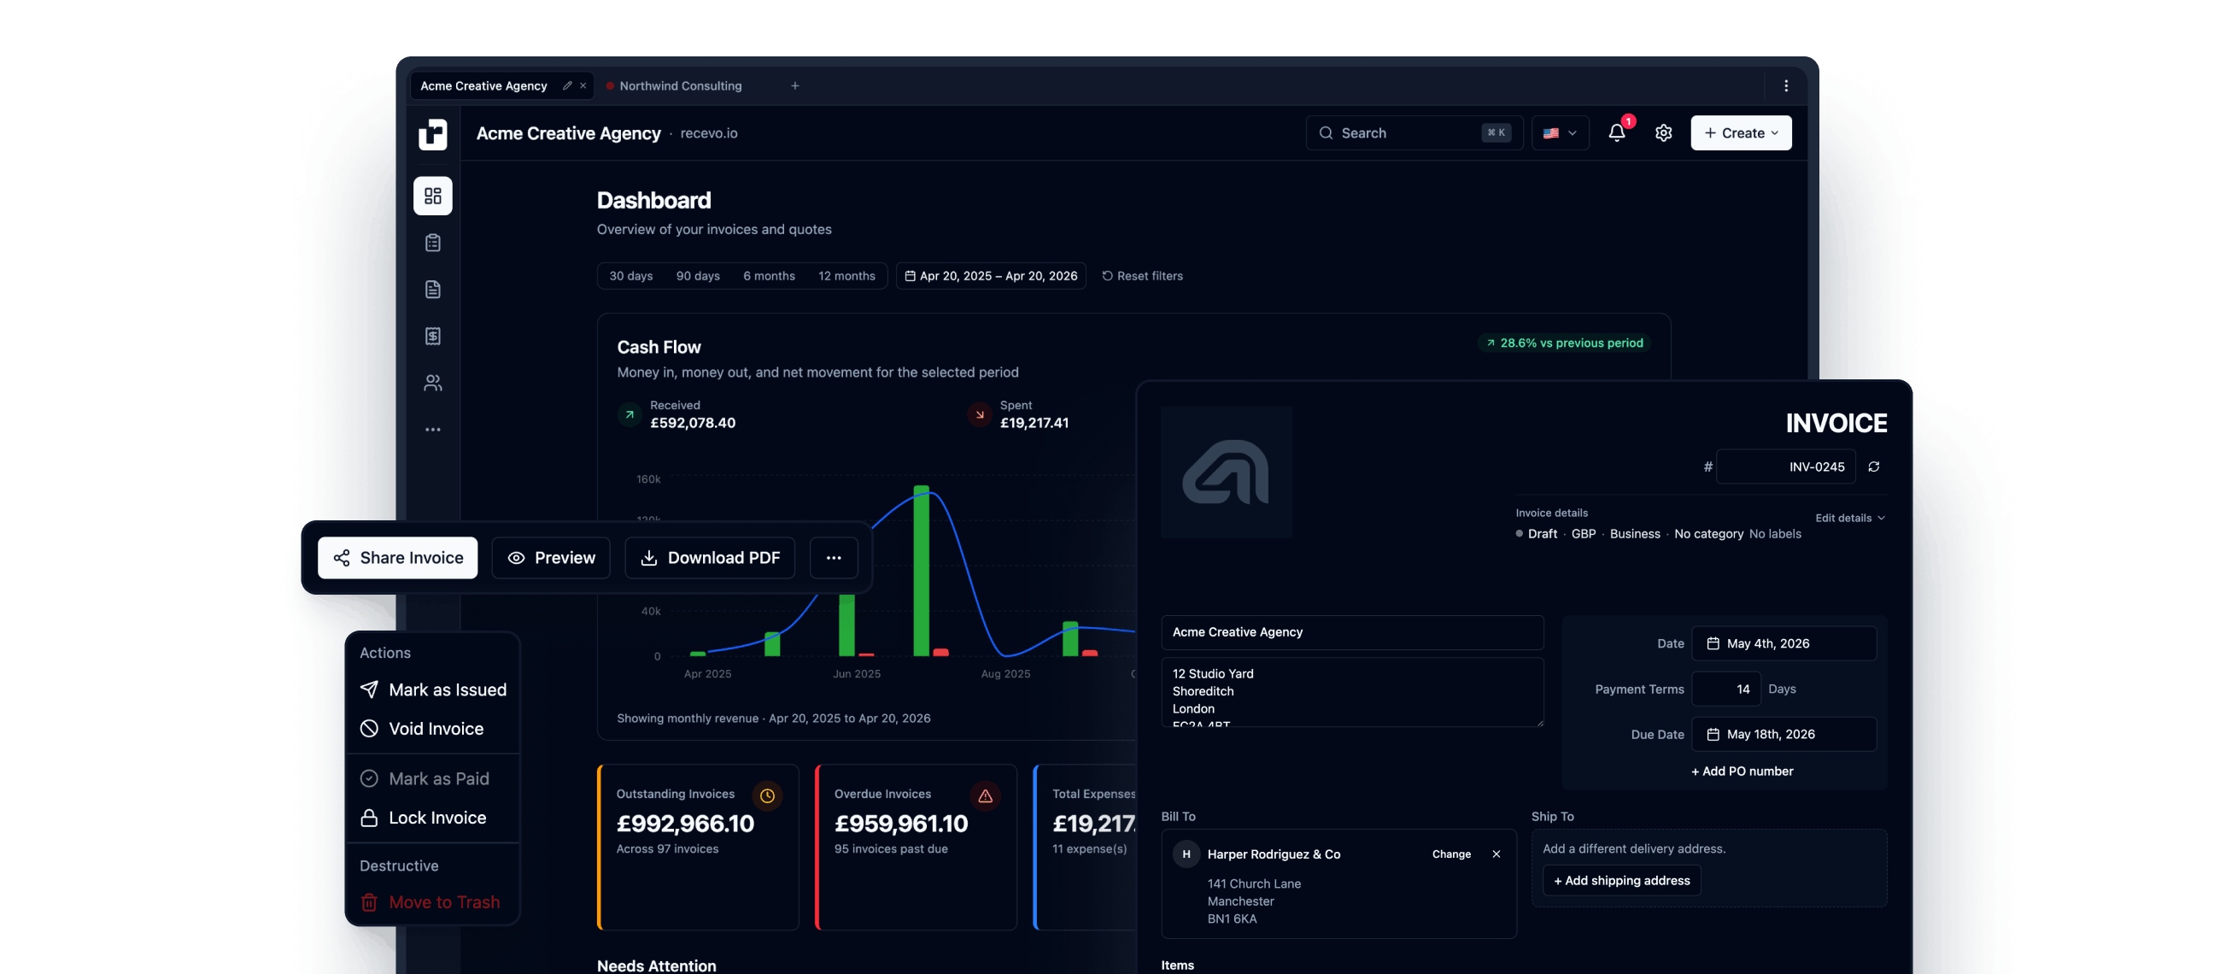Screen dimensions: 2214x974
Task: Select Acme Creative Agency tab
Action: (x=483, y=85)
